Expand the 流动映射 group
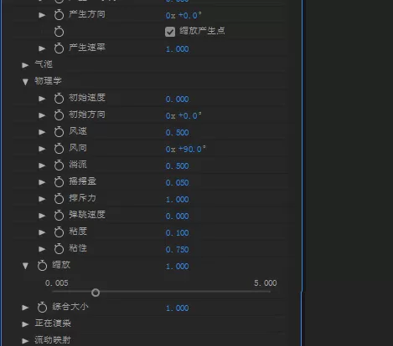 (x=25, y=341)
